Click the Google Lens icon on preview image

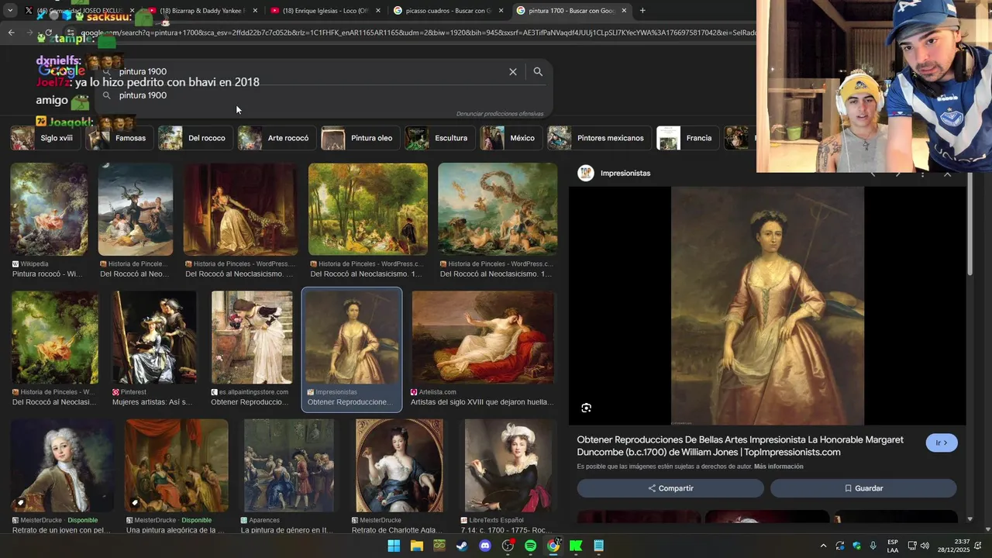pyautogui.click(x=586, y=408)
